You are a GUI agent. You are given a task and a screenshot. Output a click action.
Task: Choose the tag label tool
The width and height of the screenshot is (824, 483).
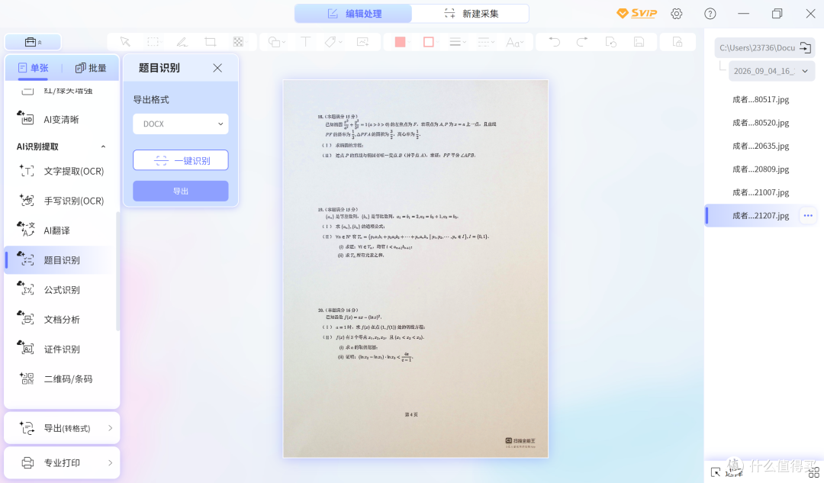pyautogui.click(x=333, y=42)
